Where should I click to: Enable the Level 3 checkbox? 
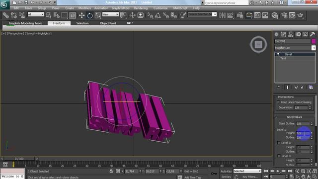(x=279, y=156)
